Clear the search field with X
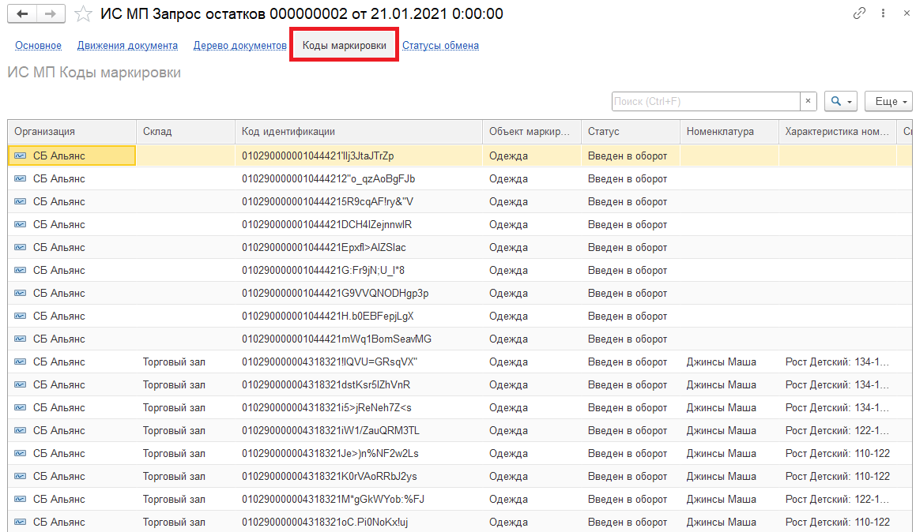 click(x=808, y=102)
